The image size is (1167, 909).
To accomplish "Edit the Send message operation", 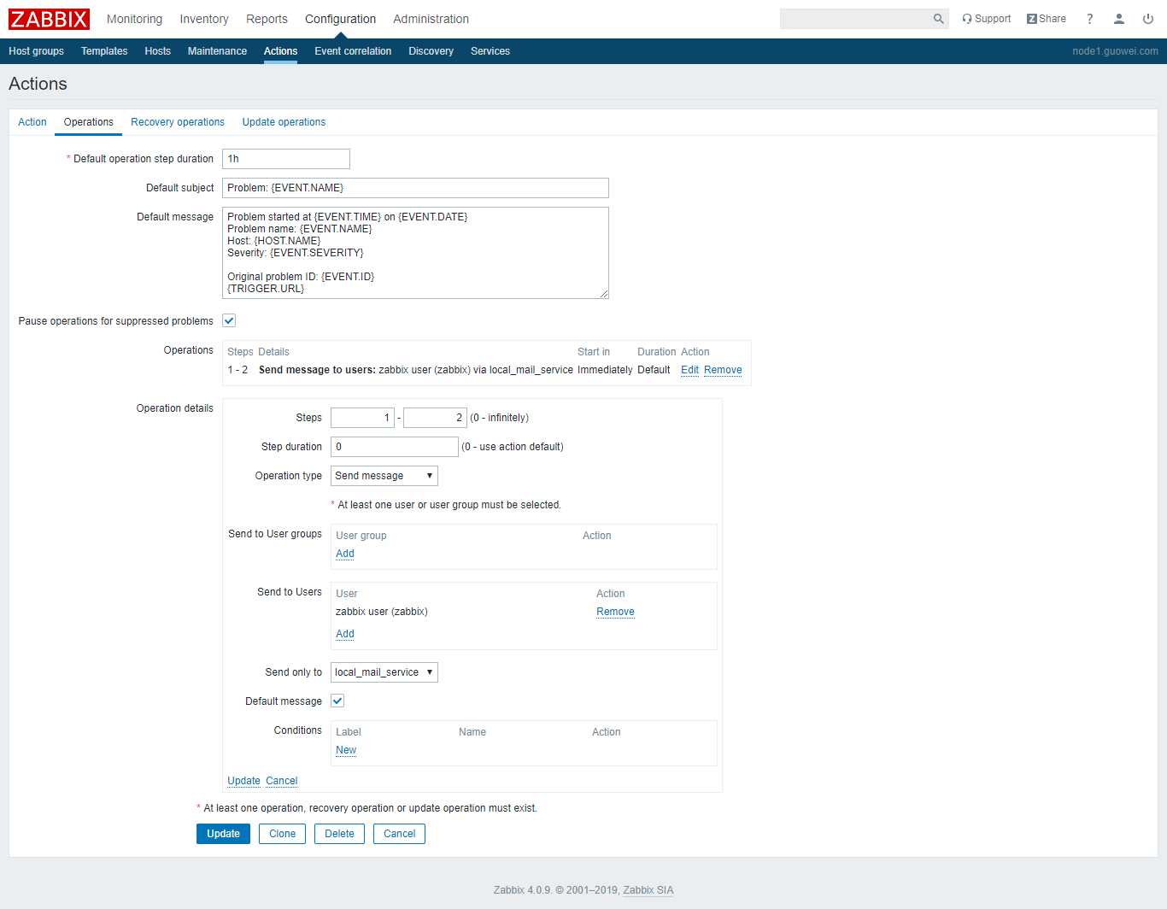I will 689,370.
